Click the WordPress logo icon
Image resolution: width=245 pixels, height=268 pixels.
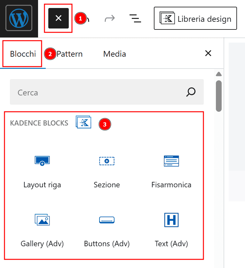tap(19, 19)
